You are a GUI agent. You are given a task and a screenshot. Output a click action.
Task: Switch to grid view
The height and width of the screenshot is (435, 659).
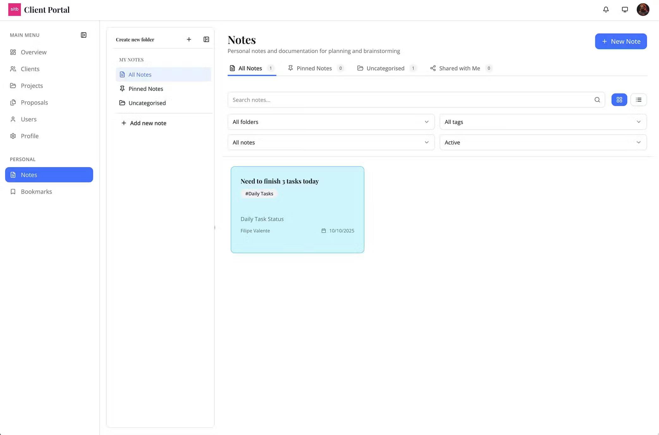coord(619,100)
